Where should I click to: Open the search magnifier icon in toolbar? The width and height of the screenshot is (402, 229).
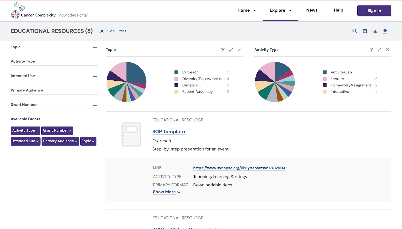[355, 31]
